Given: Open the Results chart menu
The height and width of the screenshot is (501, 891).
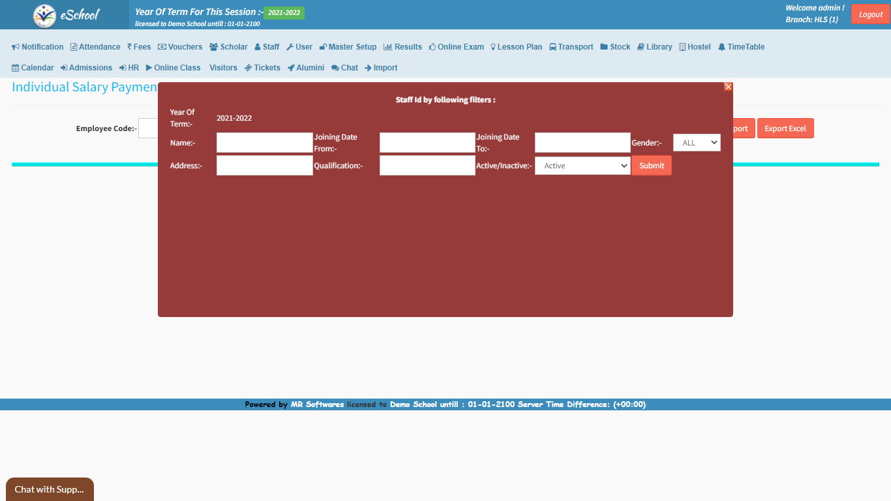Looking at the screenshot, I should (x=402, y=47).
